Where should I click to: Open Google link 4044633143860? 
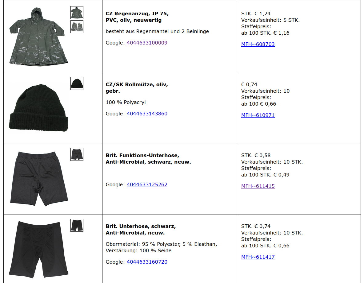(147, 114)
